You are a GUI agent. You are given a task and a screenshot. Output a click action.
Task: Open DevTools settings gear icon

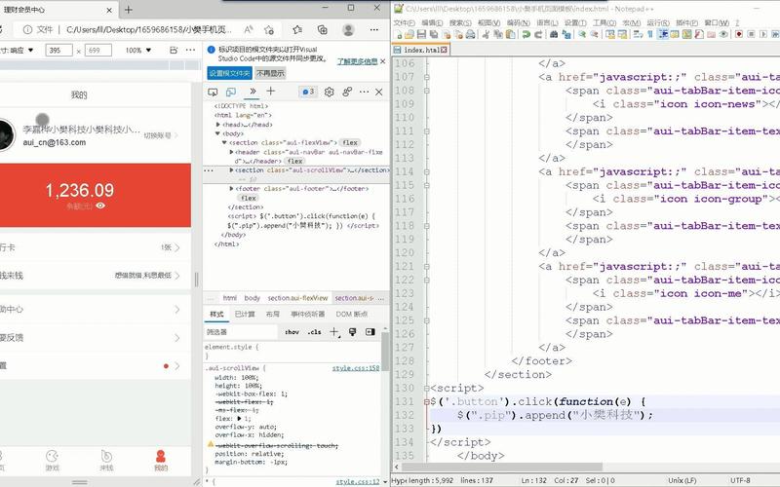tap(329, 92)
